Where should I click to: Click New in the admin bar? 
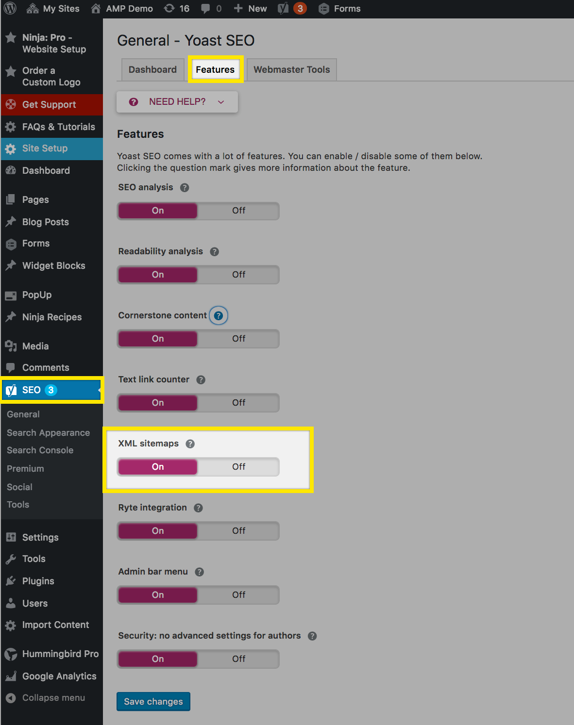pyautogui.click(x=250, y=9)
